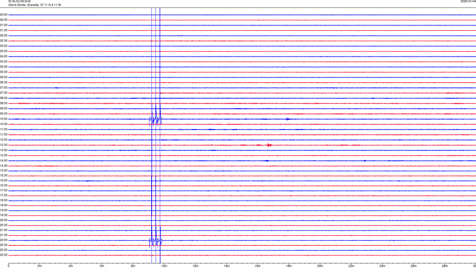Choose the 07:30 time label
Screen dimensions: 476x268
point(3,93)
